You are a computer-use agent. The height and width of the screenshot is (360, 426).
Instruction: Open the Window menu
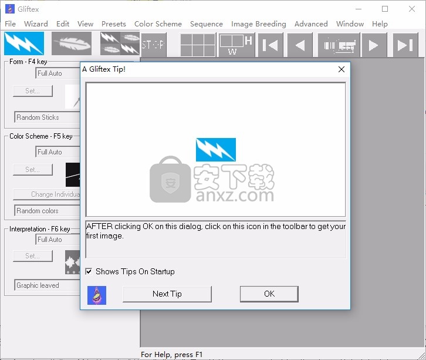(x=350, y=24)
